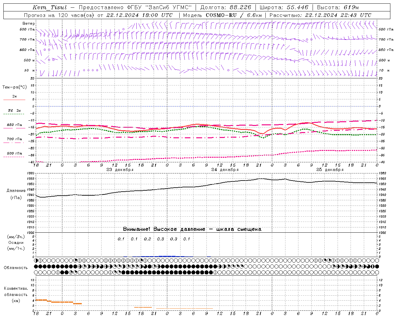This screenshot has height=316, width=395.
Task: Click the 25 декабря date label
Action: tap(330, 170)
